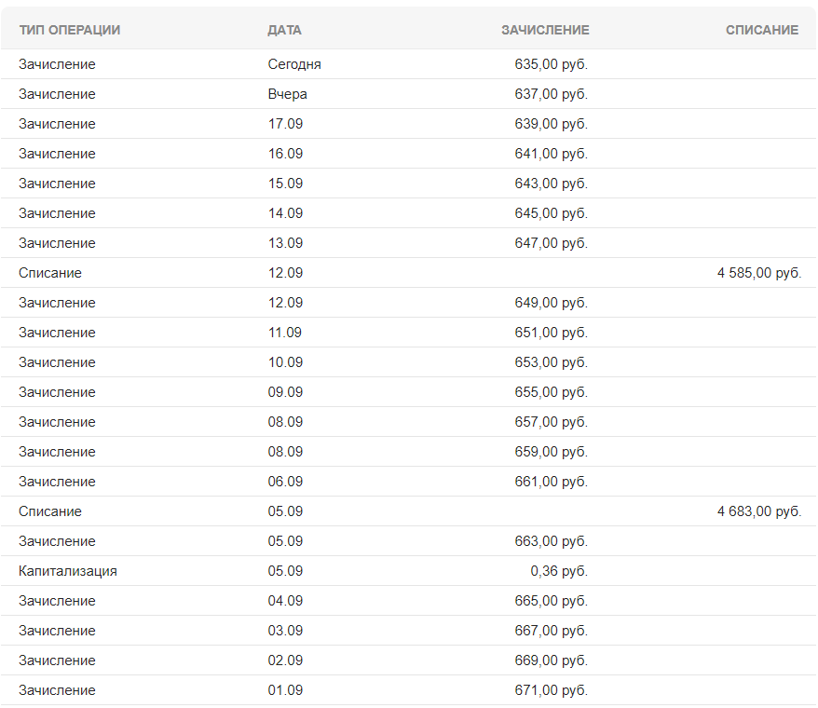Click the Вчера date cell
This screenshot has height=708, width=818.
[287, 94]
